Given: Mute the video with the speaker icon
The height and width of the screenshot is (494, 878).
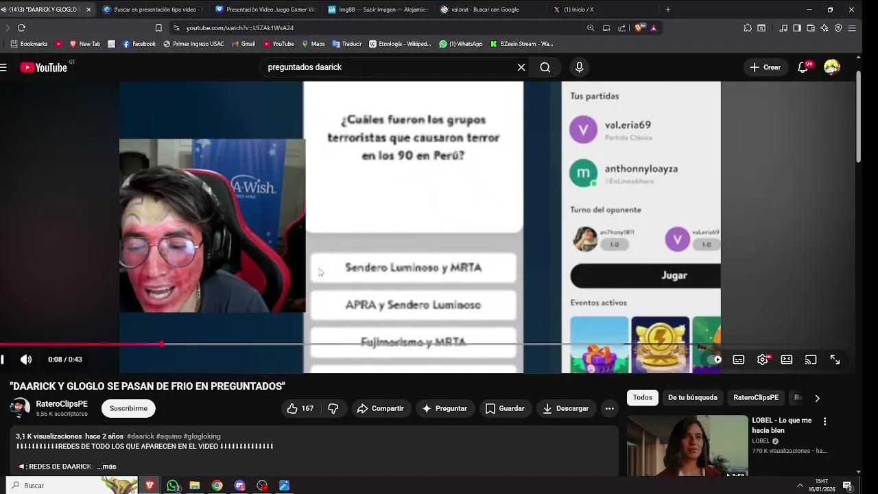Looking at the screenshot, I should pyautogui.click(x=26, y=360).
